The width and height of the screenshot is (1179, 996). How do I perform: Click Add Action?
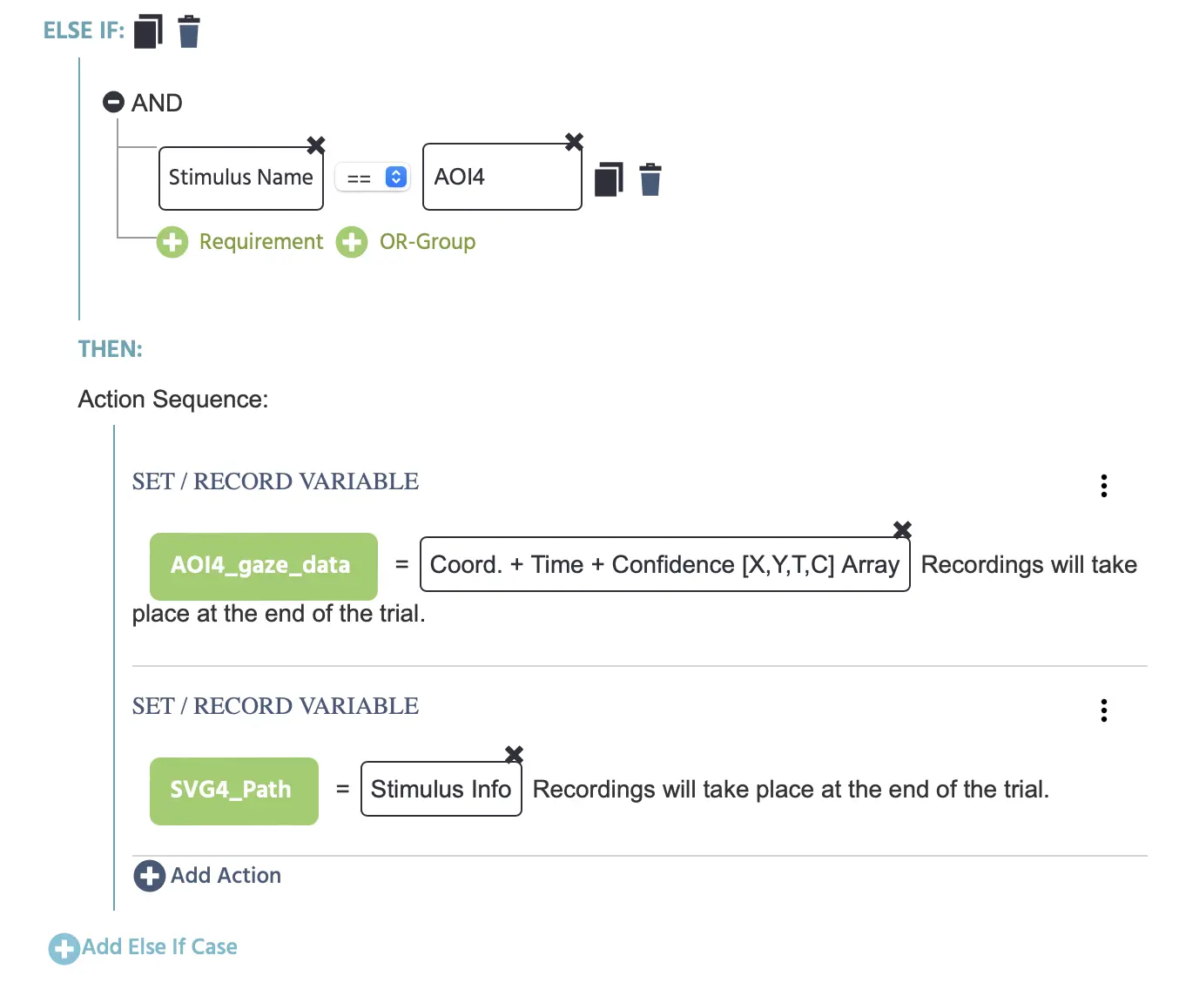[208, 876]
